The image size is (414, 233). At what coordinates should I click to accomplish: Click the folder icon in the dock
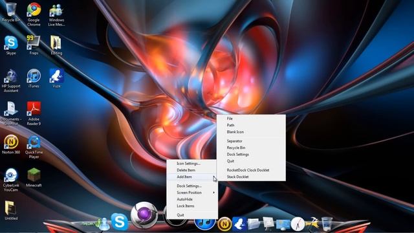[x=254, y=224]
